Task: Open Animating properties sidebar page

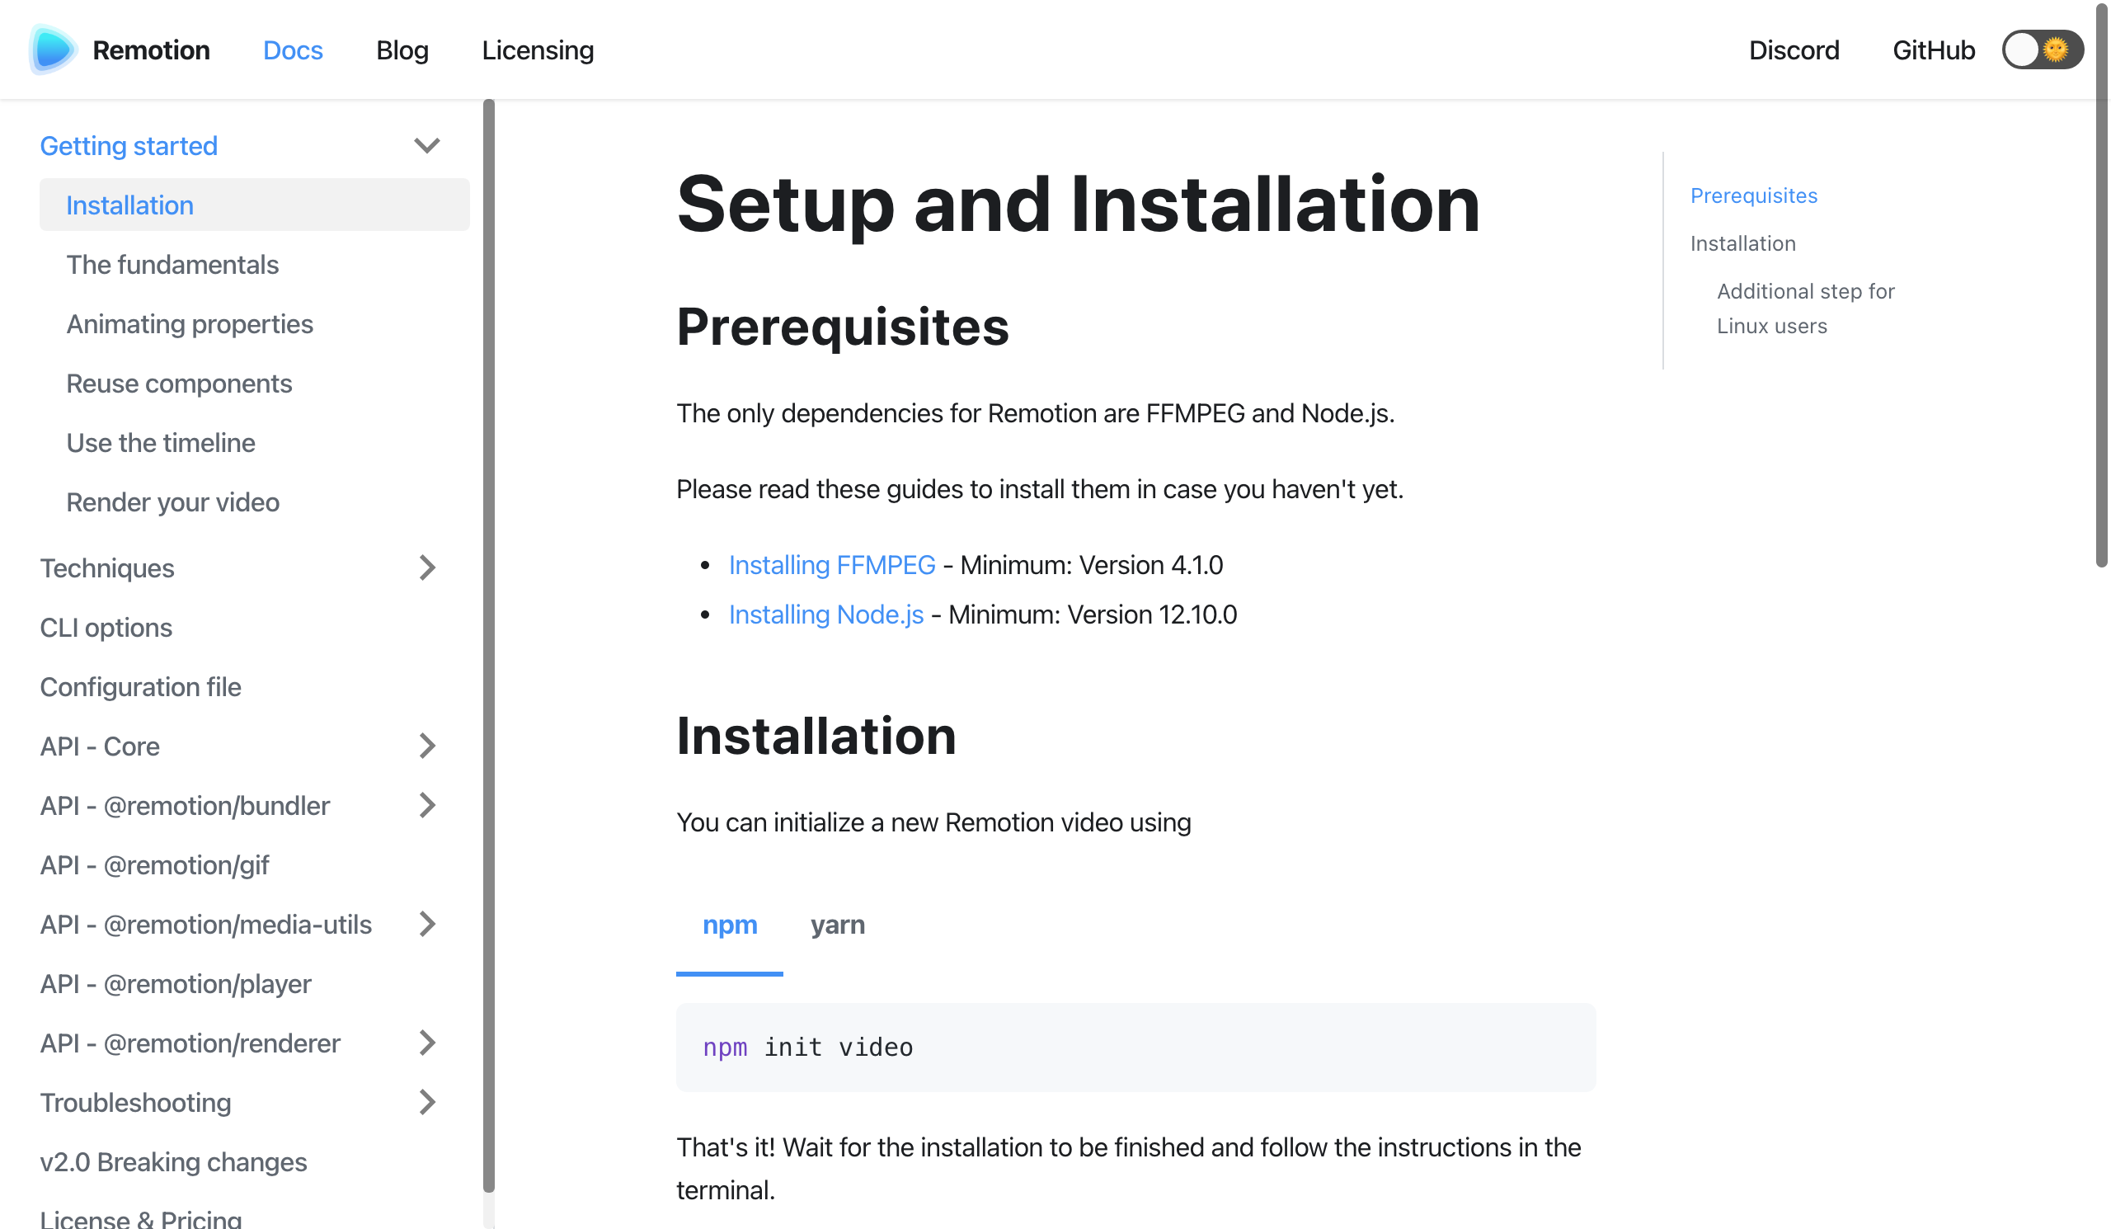Action: click(190, 324)
